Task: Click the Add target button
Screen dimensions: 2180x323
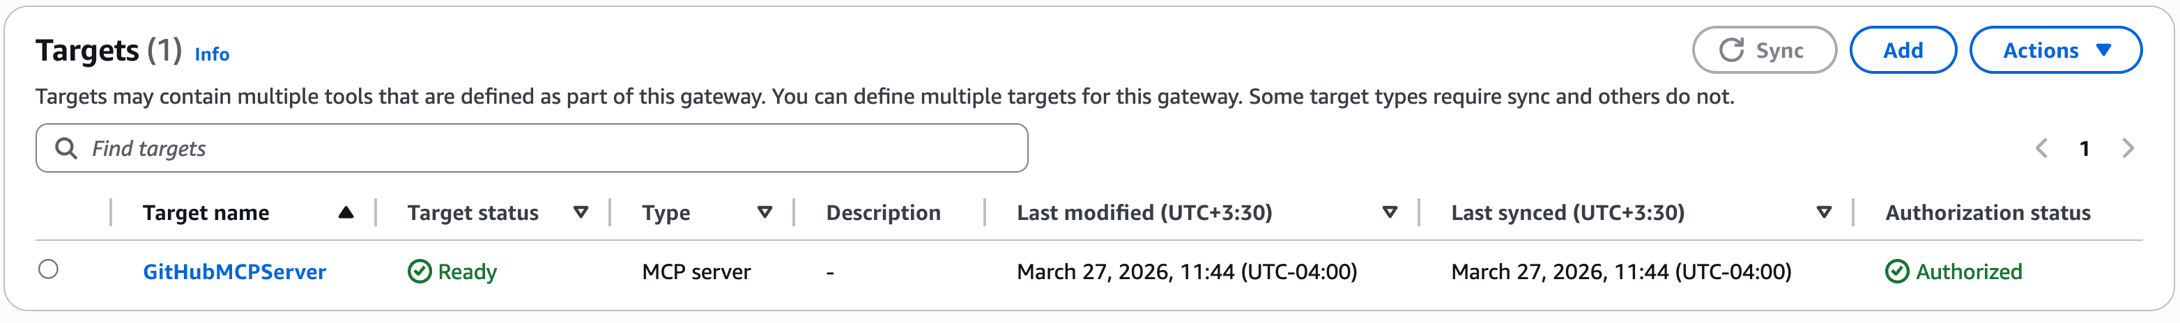Action: (1903, 51)
